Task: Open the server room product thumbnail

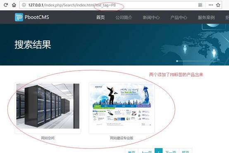Action: [48, 106]
